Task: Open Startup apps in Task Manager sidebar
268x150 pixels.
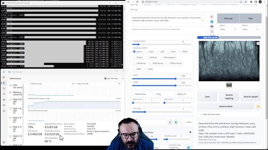Action: (x=4, y=94)
